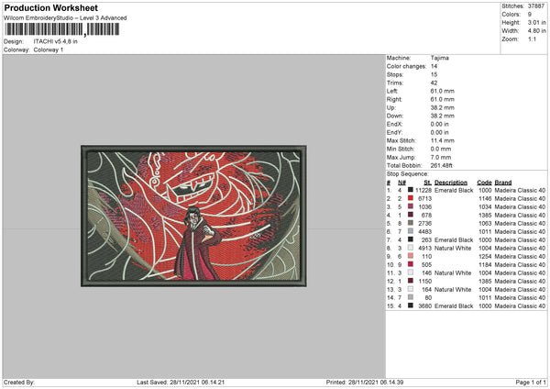Click thread code '1063' in row 5
This screenshot has height=389, width=550.
[x=485, y=223]
